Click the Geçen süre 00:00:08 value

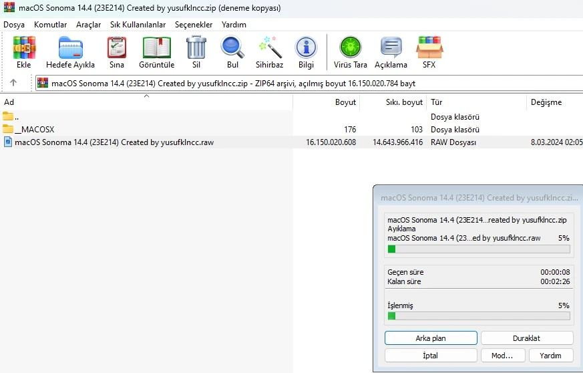pos(555,272)
